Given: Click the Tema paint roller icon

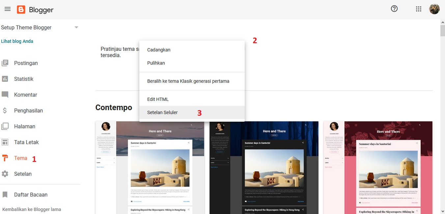Looking at the screenshot, I should (5, 158).
